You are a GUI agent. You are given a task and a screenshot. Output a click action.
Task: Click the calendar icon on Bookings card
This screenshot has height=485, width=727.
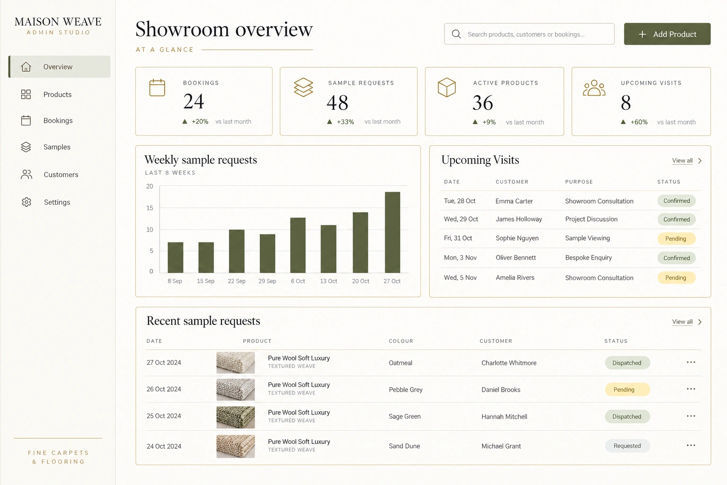157,88
